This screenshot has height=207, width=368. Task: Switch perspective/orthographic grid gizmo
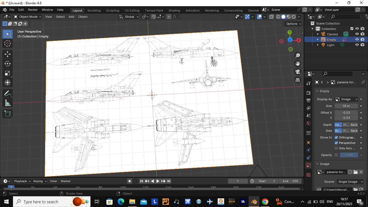(298, 80)
